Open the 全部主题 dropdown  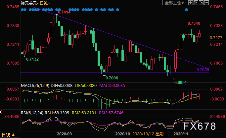[175, 3]
